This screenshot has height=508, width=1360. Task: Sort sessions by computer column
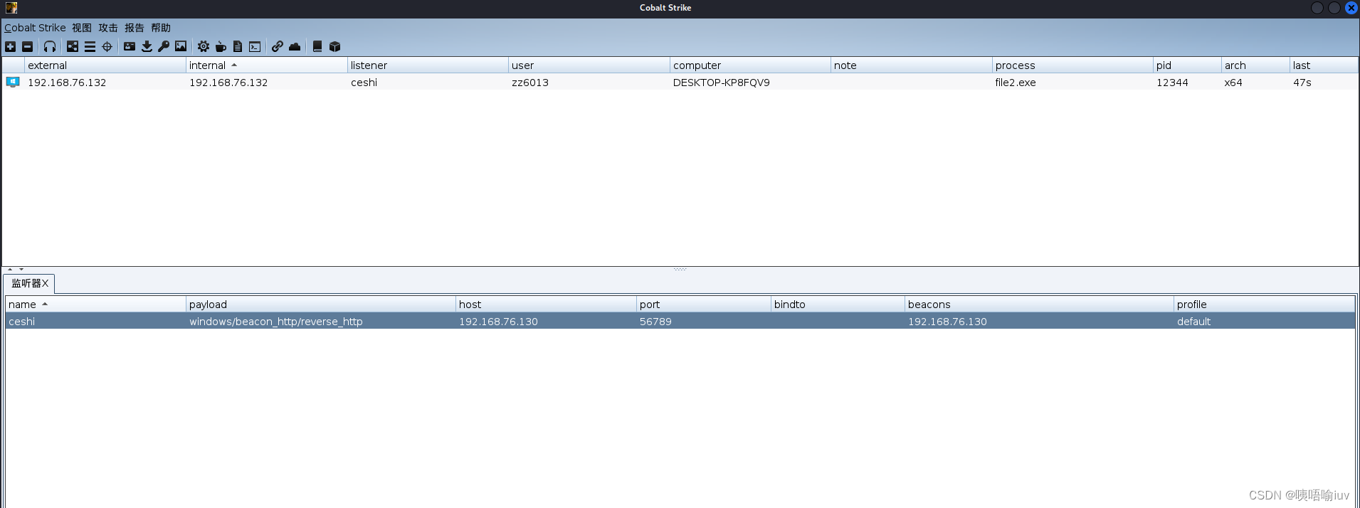coord(750,65)
